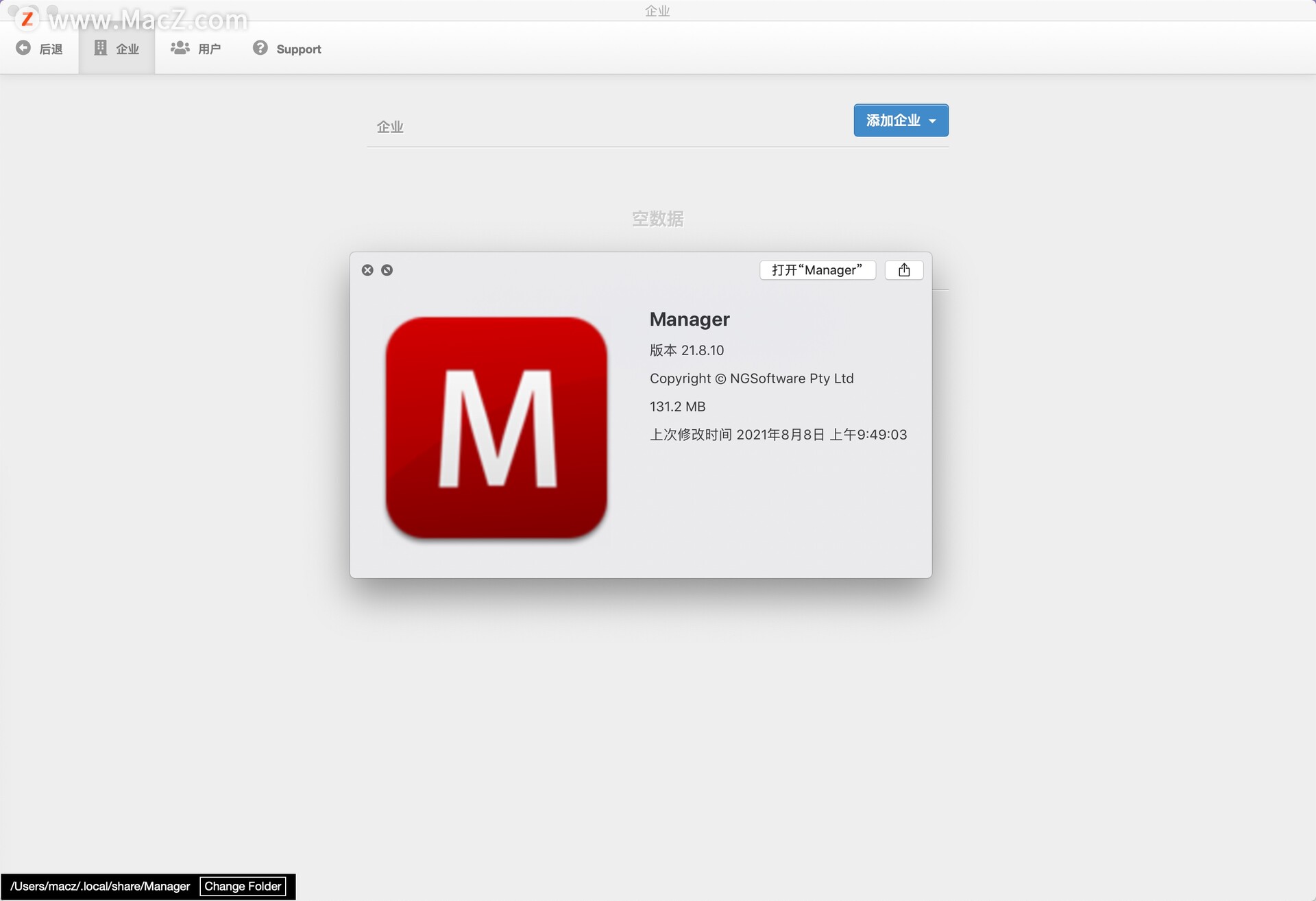Click the 空数据 empty placeholder text
Viewport: 1316px width, 901px height.
tap(657, 219)
